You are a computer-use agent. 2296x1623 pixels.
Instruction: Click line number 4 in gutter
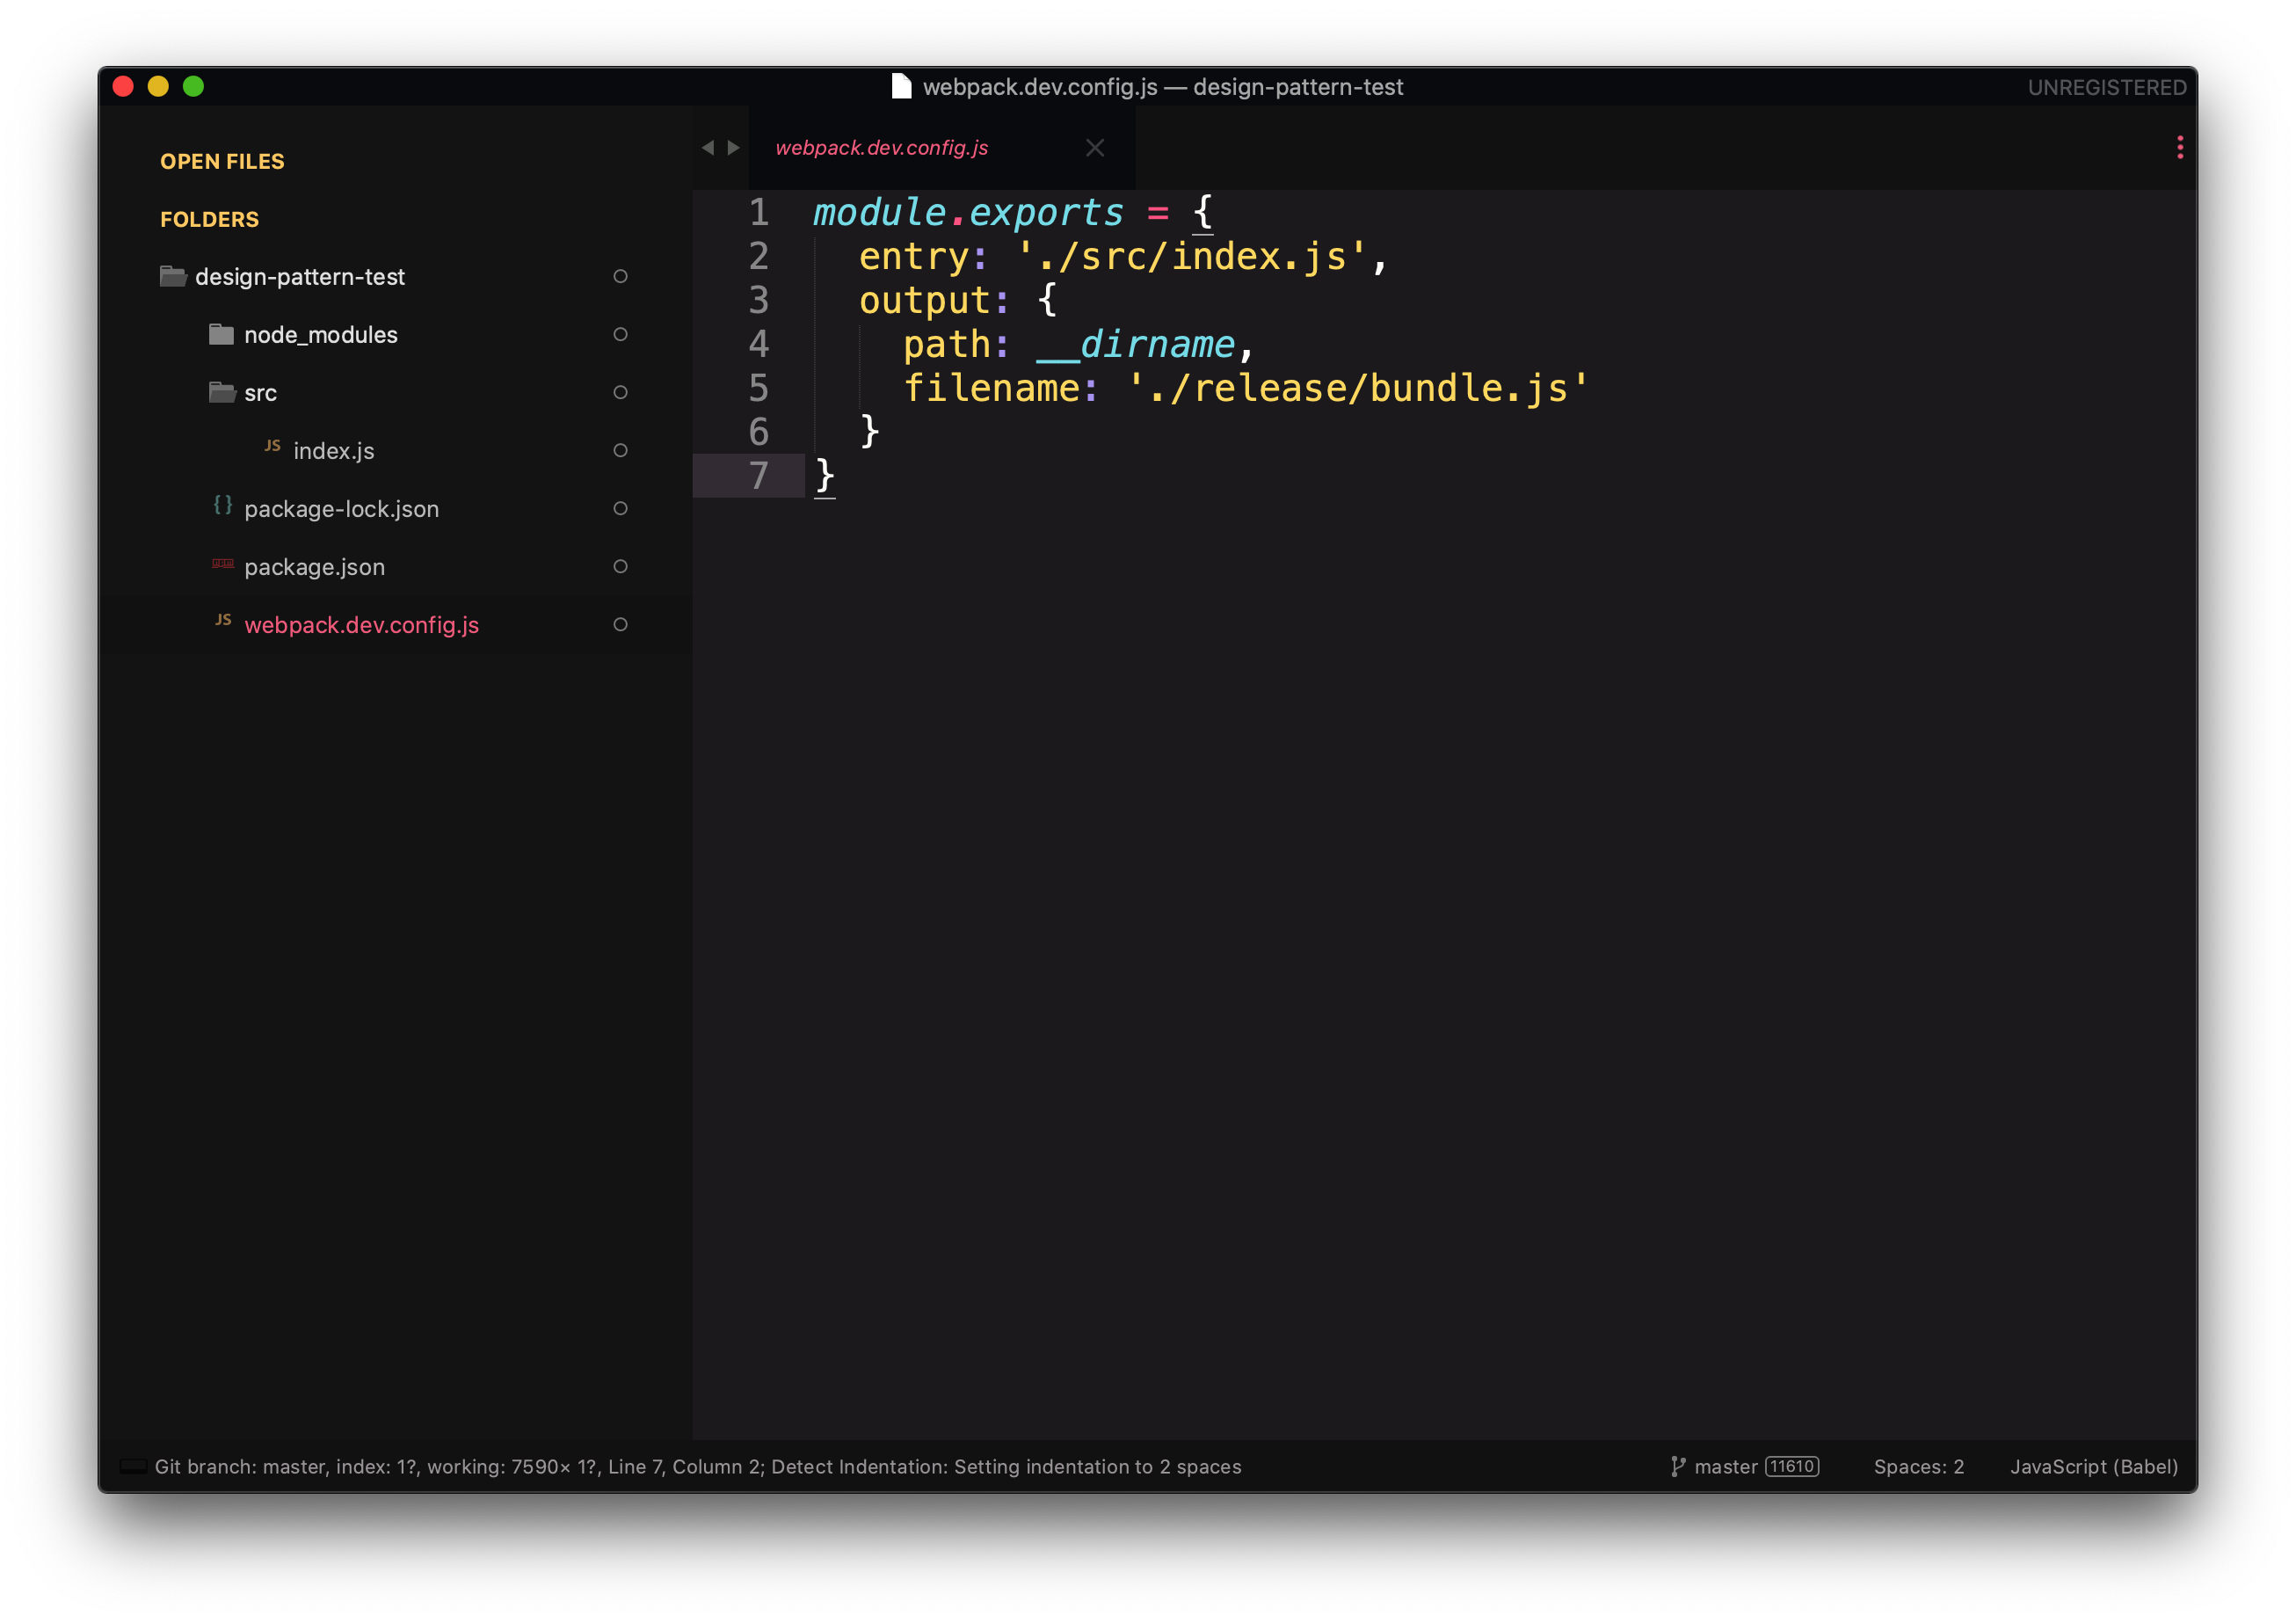pos(759,344)
